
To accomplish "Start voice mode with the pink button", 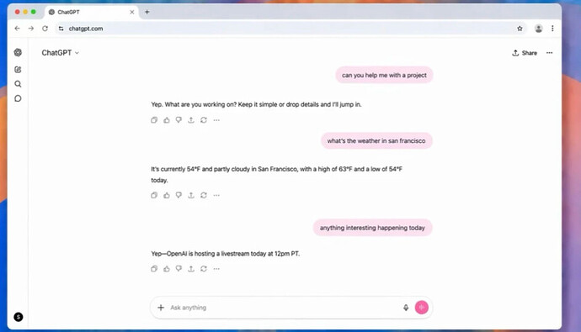I will coord(421,308).
